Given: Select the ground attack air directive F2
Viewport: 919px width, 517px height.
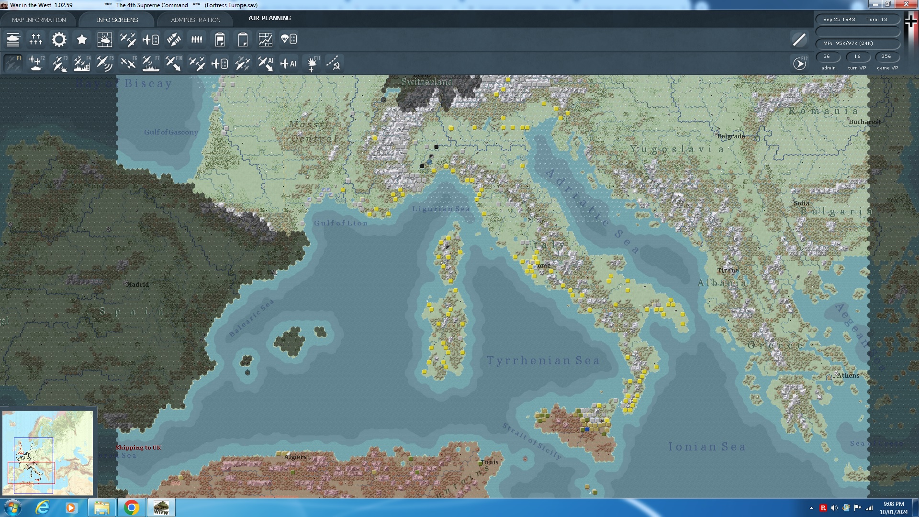Looking at the screenshot, I should tap(36, 63).
